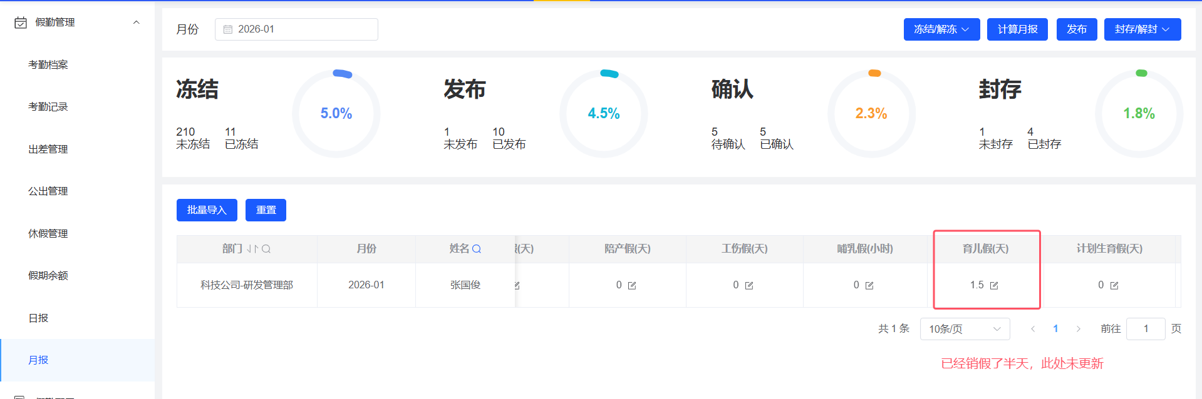
Task: Go to 出差管理 menu item
Action: (x=48, y=149)
